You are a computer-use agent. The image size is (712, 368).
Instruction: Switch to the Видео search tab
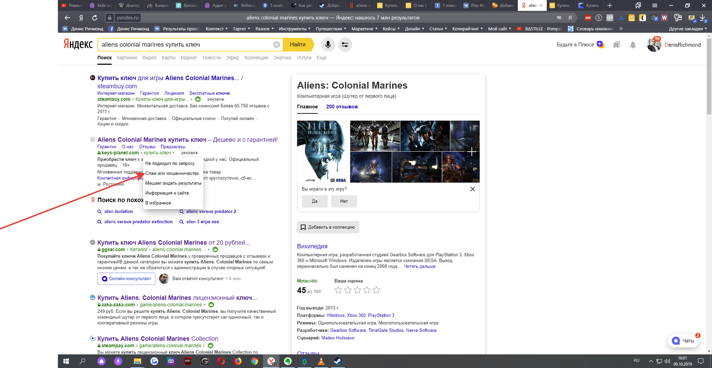coord(149,58)
